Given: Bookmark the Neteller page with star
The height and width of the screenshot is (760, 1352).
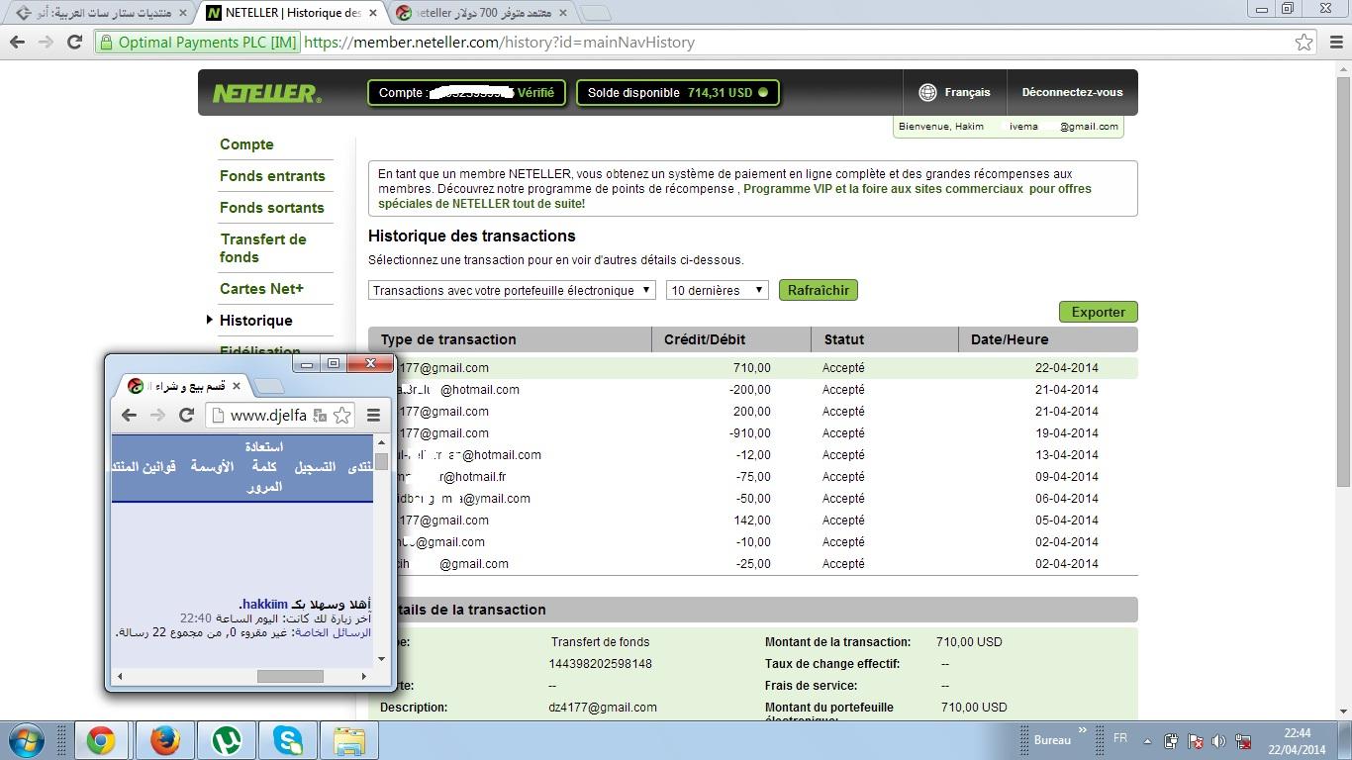Looking at the screenshot, I should (1304, 43).
